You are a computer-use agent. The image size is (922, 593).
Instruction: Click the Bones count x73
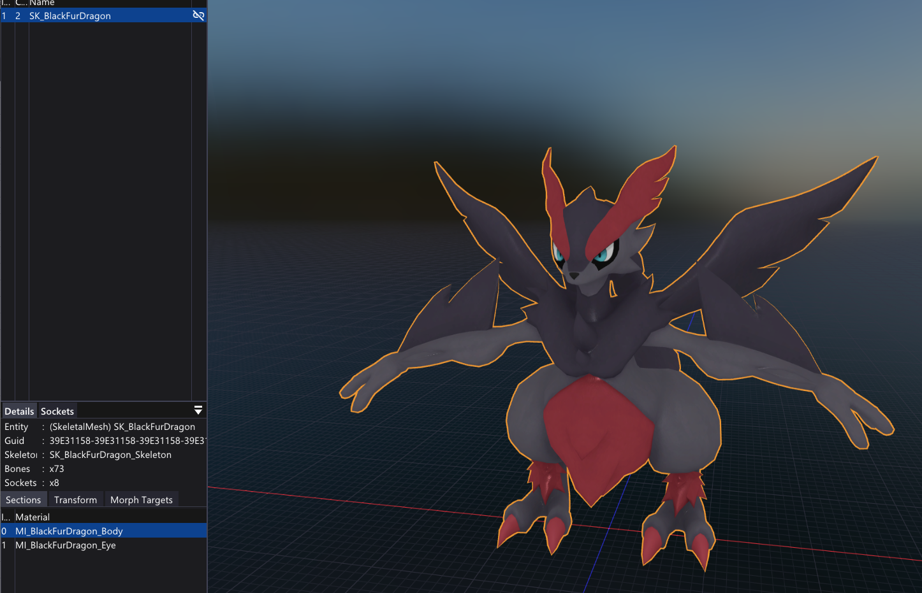(x=57, y=468)
